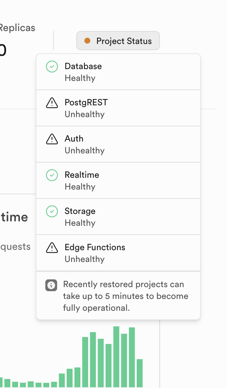Select the Realtime service row

[x=118, y=180]
